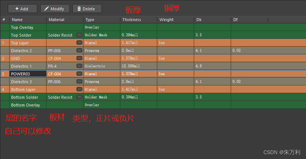
Task: Open material picker for POWER03 row
Action: point(79,74)
